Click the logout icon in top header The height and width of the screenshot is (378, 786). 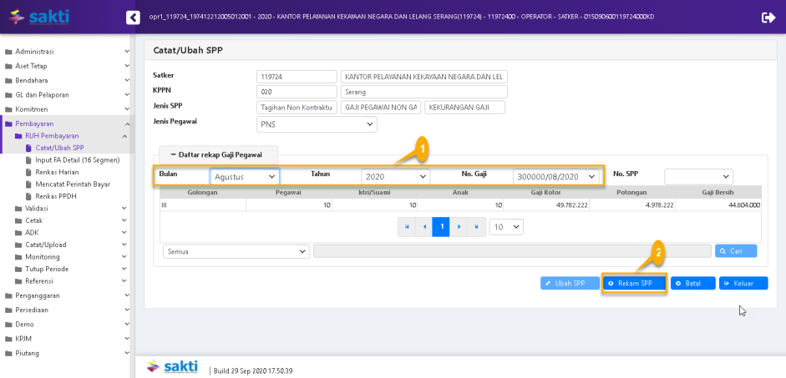tap(768, 18)
